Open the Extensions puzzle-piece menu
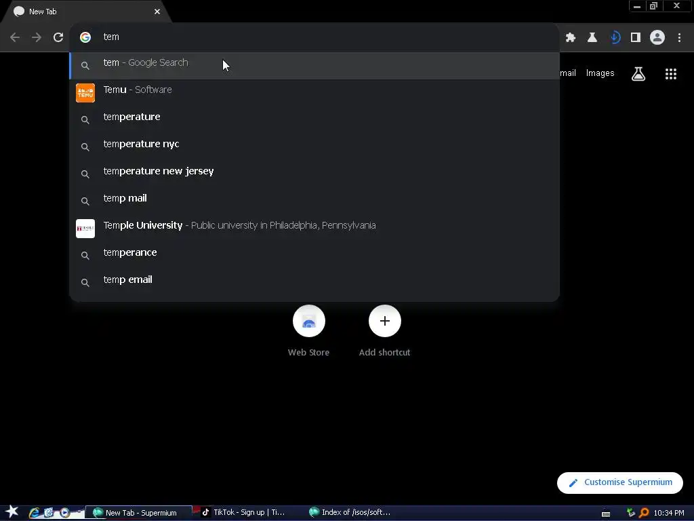Viewport: 694px width, 521px height. tap(571, 38)
